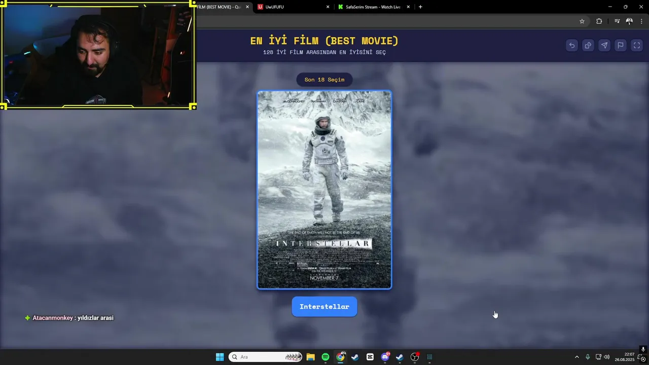Click the Atacanmonkey chat message

click(69, 318)
